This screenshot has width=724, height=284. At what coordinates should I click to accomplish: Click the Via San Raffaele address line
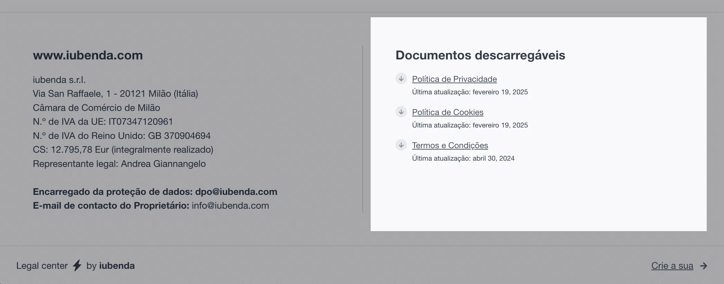115,94
